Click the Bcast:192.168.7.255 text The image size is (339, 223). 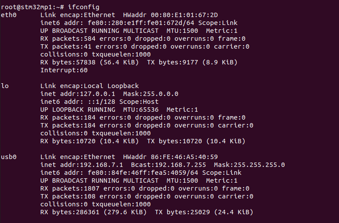(x=169, y=165)
